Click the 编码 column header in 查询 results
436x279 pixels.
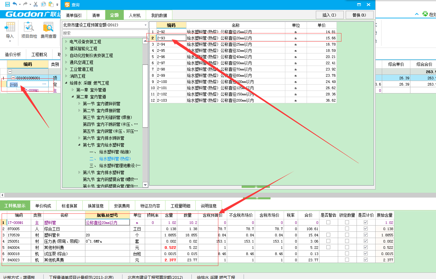171,25
